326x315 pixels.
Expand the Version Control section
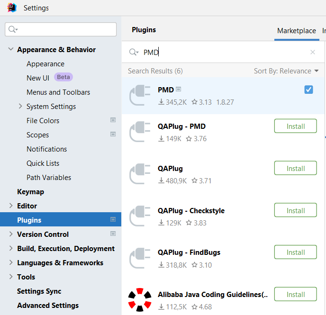11,234
